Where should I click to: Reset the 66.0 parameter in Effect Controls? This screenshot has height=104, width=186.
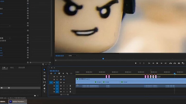pos(28,55)
